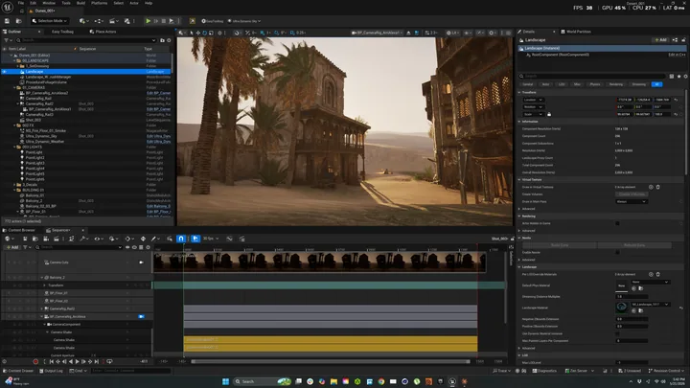Open the Selection Mode dropdown
Image resolution: width=690 pixels, height=388 pixels.
pos(49,21)
